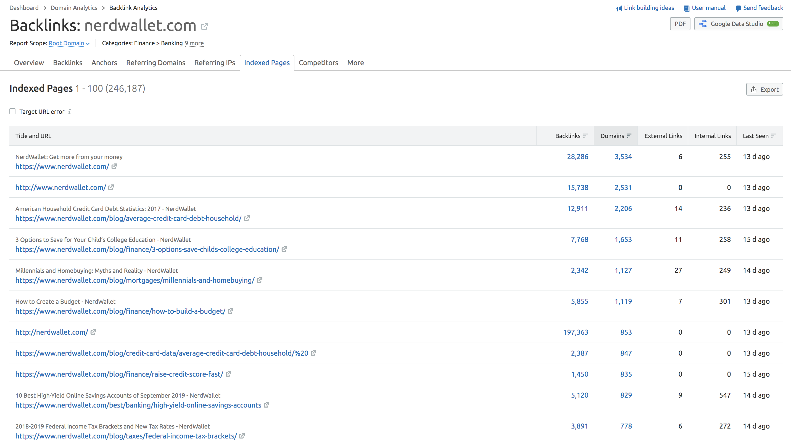Image resolution: width=791 pixels, height=444 pixels.
Task: Click the PDF export icon
Action: click(680, 24)
